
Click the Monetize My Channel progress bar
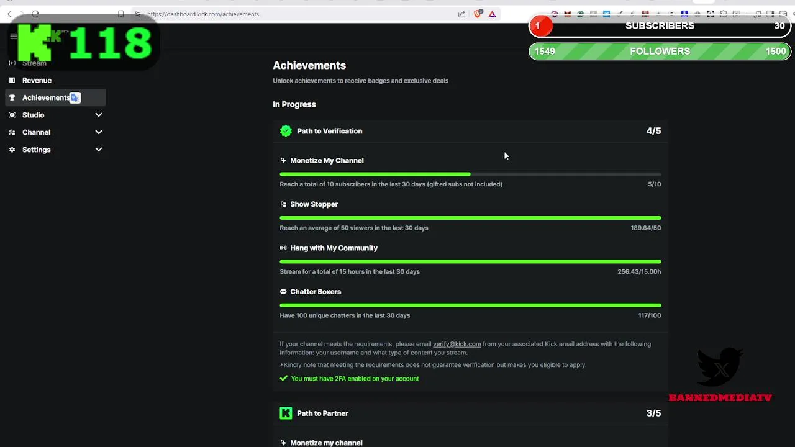[470, 174]
